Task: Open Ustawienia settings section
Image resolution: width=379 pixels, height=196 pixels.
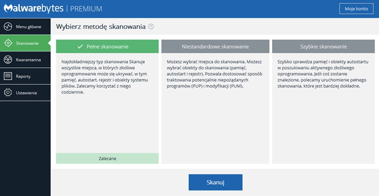Action: coord(25,92)
